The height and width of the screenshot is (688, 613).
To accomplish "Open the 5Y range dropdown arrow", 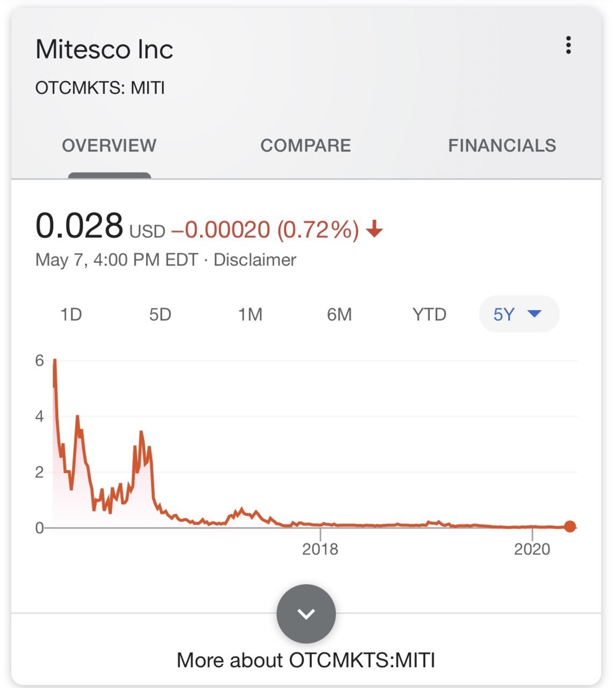I will click(534, 313).
